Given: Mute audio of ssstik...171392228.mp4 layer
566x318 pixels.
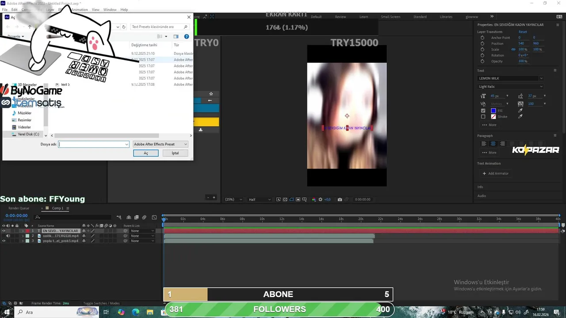Looking at the screenshot, I should tap(8, 236).
